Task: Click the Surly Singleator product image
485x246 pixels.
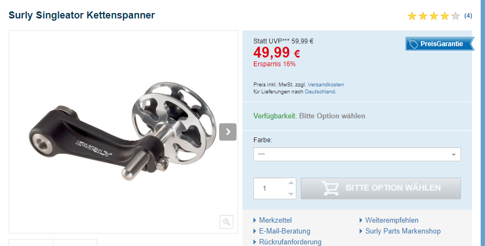Action: pyautogui.click(x=123, y=131)
